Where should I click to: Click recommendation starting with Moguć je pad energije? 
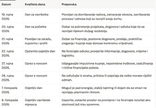click(x=104, y=90)
